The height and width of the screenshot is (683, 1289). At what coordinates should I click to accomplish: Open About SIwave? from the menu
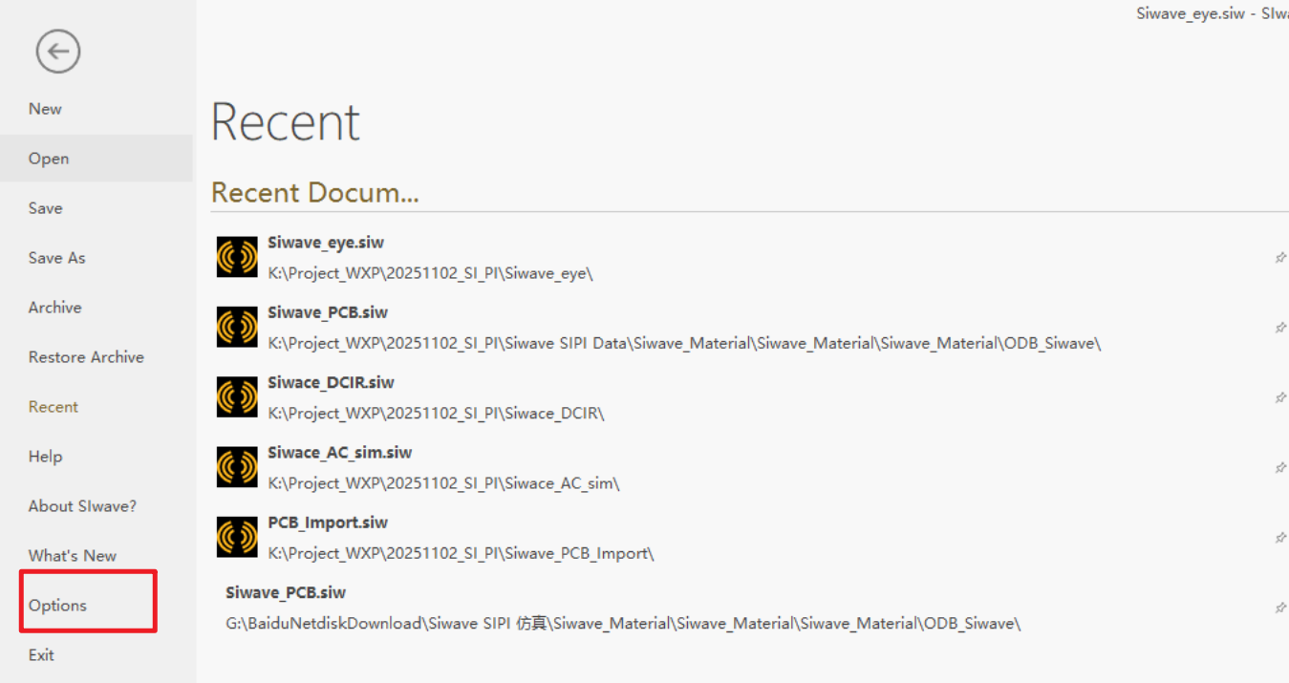(x=82, y=506)
